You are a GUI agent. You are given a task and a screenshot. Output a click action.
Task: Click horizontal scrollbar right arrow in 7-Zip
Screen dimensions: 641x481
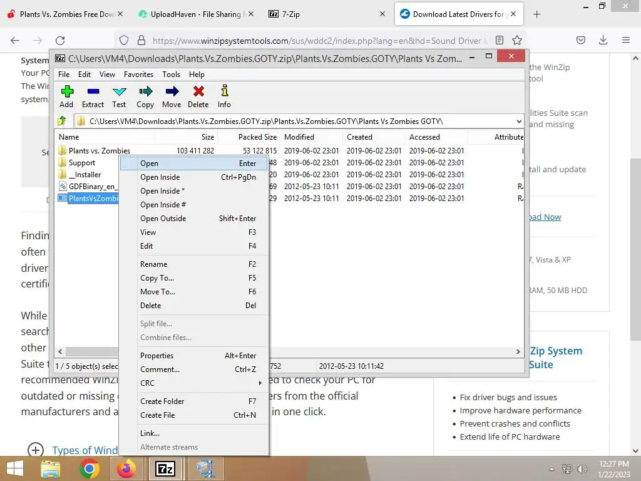518,352
